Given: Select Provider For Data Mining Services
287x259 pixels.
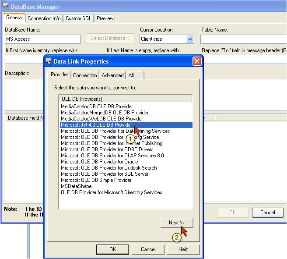Looking at the screenshot, I should [126, 131].
